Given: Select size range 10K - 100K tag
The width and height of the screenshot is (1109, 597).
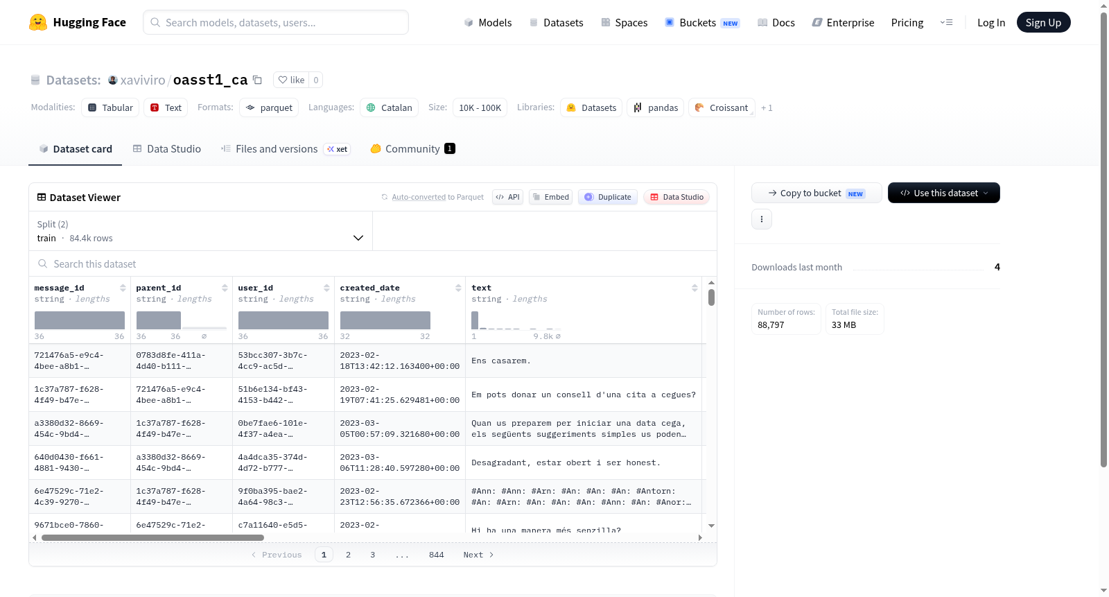Looking at the screenshot, I should coord(480,107).
